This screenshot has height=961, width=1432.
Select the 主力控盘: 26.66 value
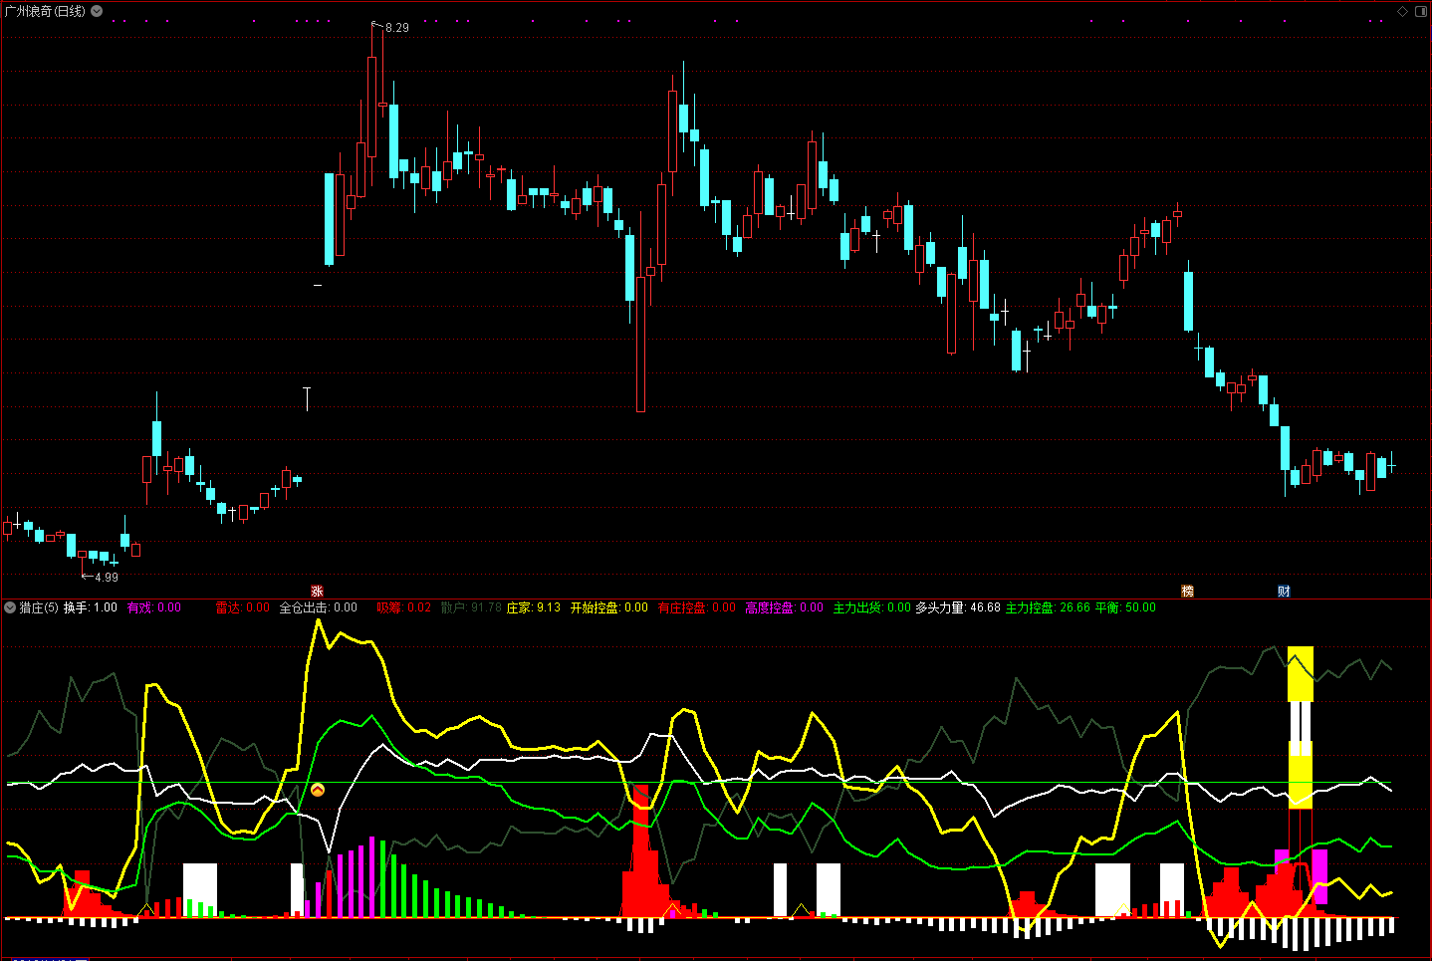click(x=1048, y=607)
